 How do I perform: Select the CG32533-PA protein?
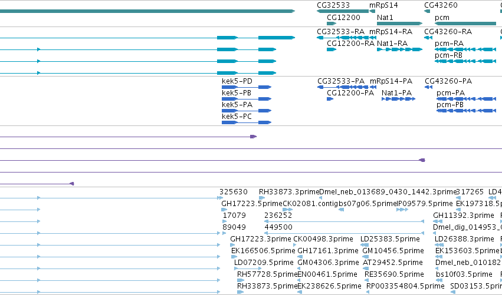pos(343,87)
